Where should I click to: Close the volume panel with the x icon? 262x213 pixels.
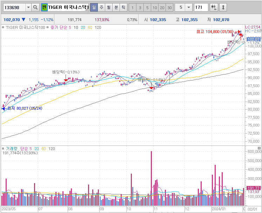[259, 148]
